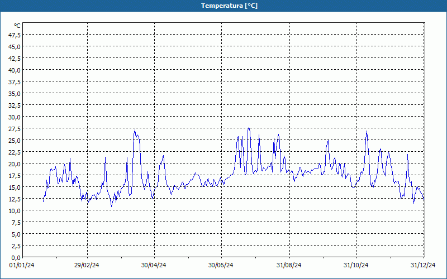Click the 2,5 y-axis label

(x=16, y=246)
